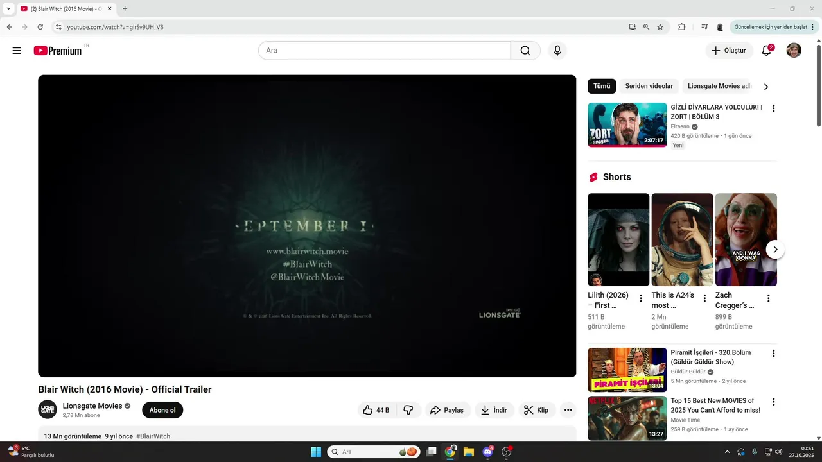Reload the YouTube page
The width and height of the screenshot is (822, 462).
[40, 27]
